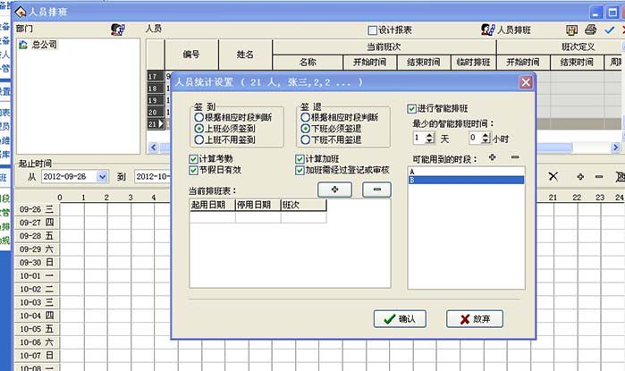
Task: Click the department picker icon next to 部门
Action: coord(118,30)
